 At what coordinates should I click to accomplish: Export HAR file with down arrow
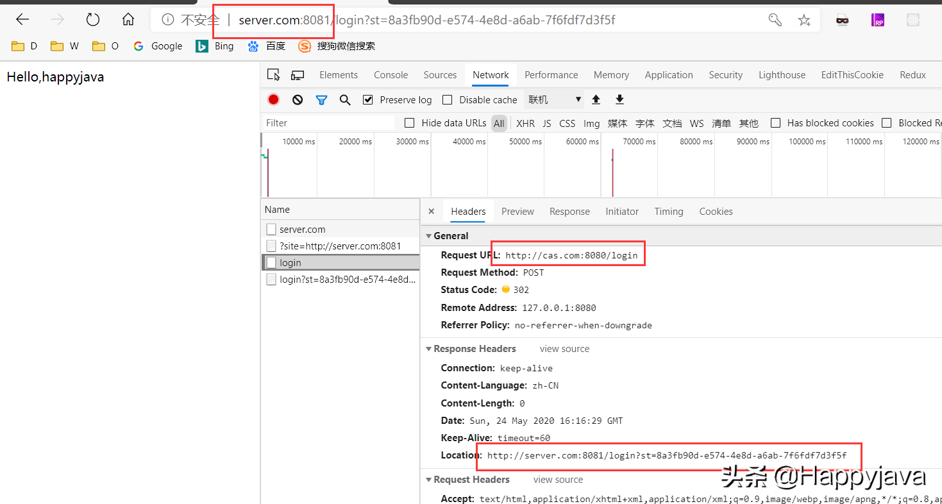(x=619, y=99)
